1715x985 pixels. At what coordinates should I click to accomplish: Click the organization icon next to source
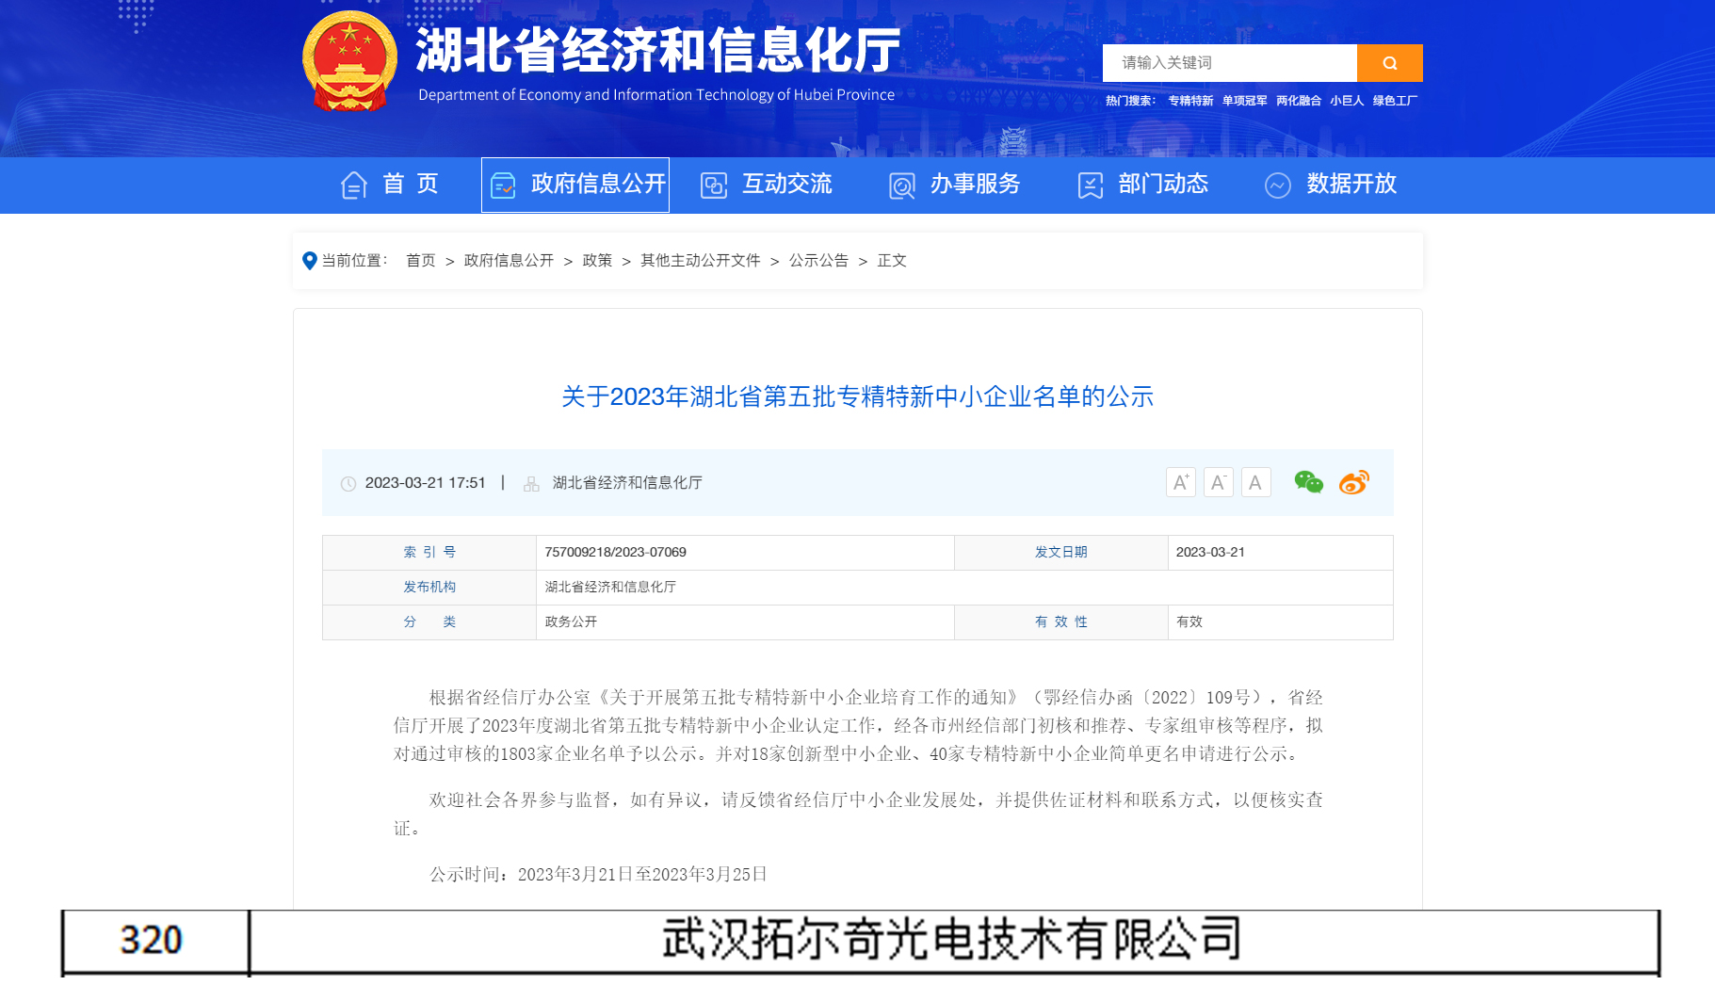click(x=531, y=484)
